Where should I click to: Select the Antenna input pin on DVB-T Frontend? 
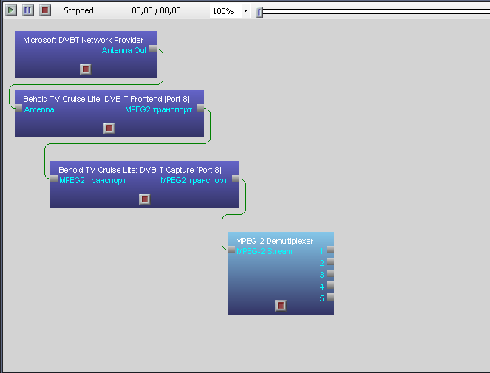tap(18, 109)
